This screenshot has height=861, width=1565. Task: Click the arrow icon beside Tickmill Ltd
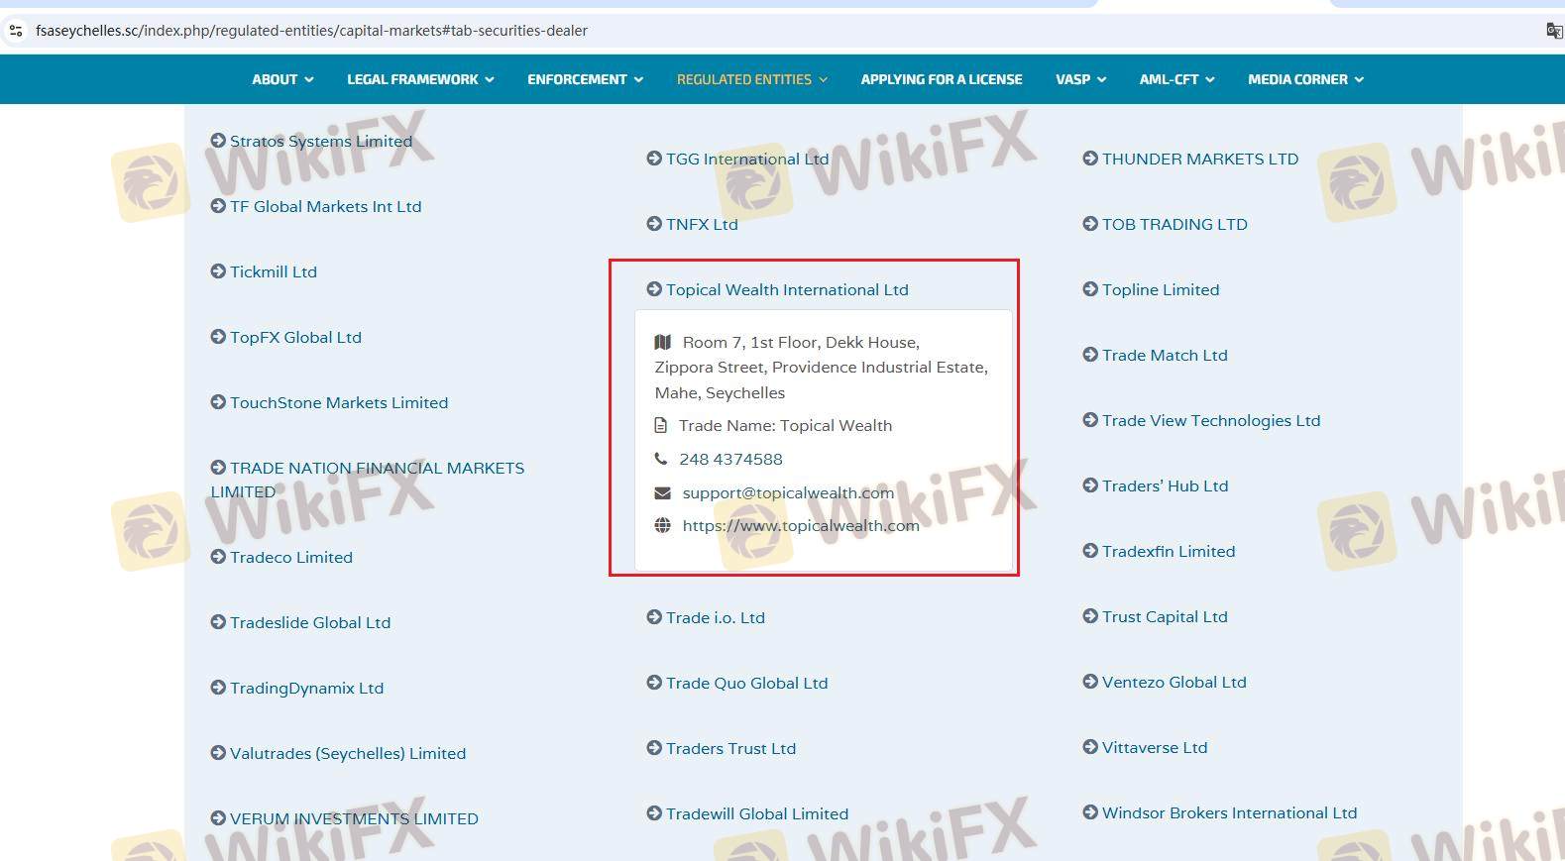(x=218, y=271)
